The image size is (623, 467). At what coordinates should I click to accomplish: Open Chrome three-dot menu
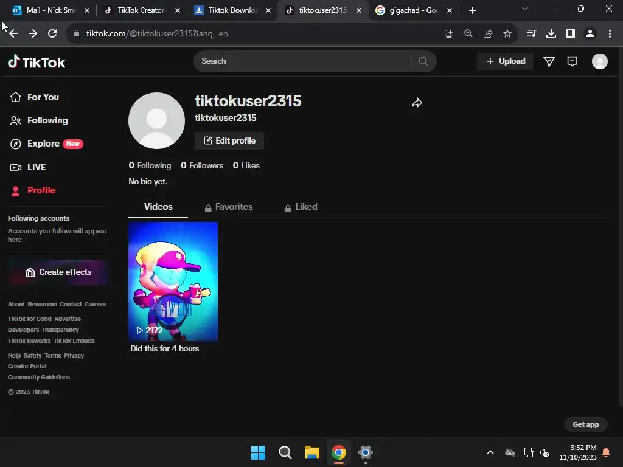[x=610, y=34]
